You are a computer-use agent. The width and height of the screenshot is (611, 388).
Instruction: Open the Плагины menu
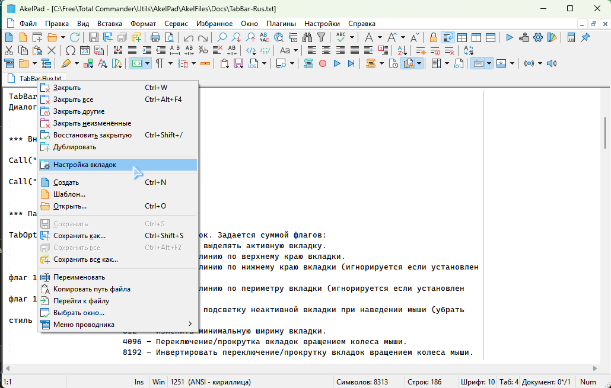click(x=281, y=24)
